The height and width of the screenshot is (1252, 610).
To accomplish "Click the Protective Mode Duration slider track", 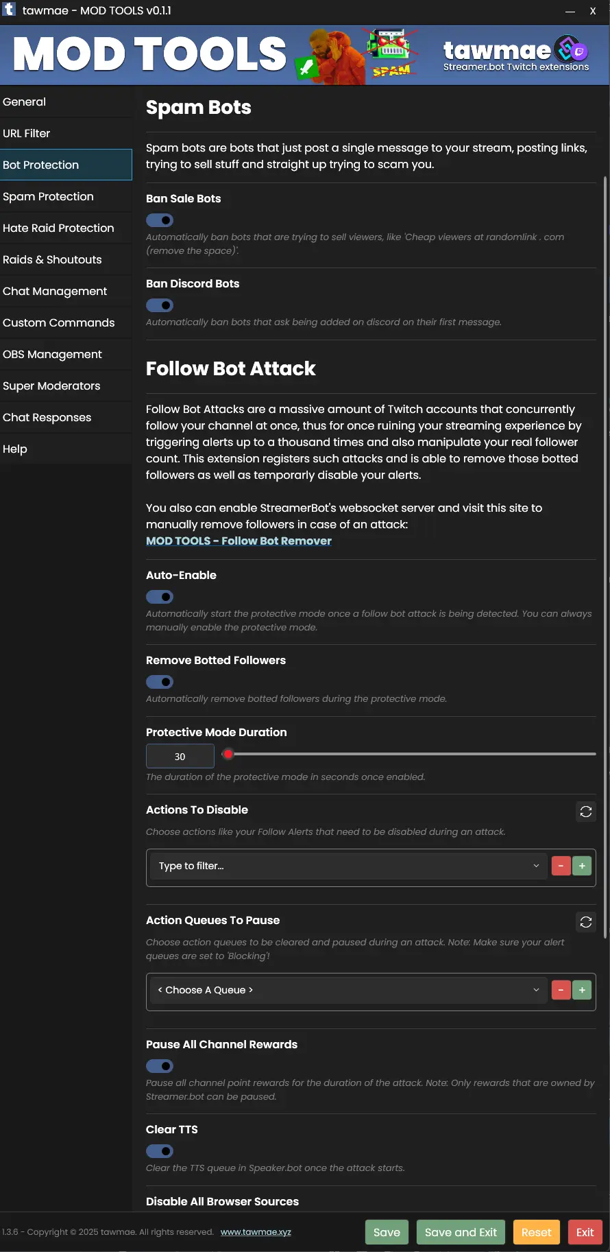I will coord(410,754).
